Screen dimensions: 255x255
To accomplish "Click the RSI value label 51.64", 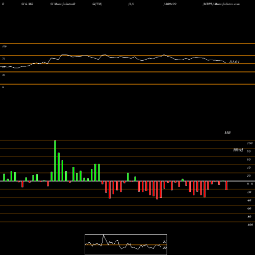I will click(x=235, y=62).
